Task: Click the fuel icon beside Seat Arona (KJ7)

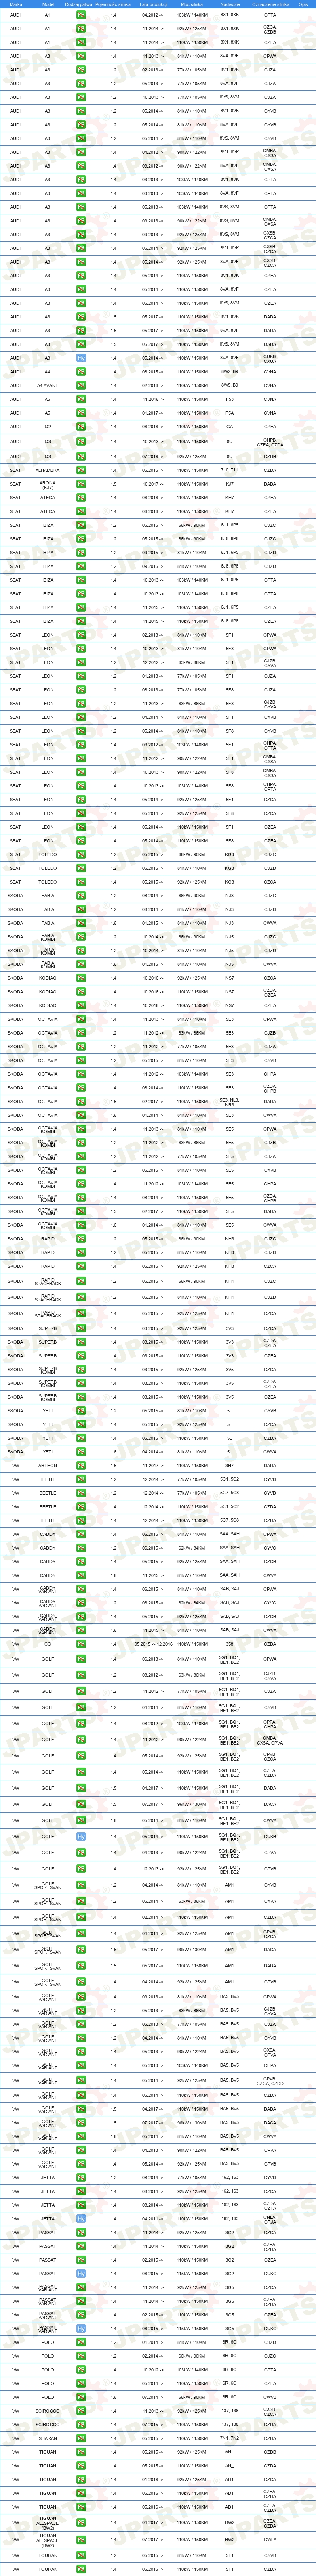Action: click(x=81, y=484)
